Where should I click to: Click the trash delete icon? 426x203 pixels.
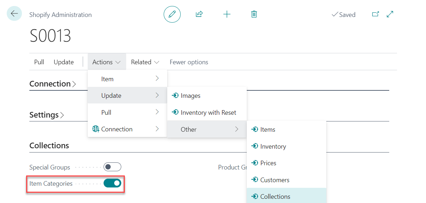pos(254,14)
